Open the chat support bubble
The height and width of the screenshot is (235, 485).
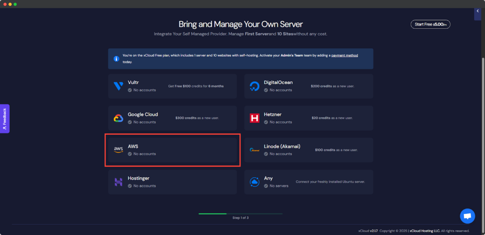pyautogui.click(x=467, y=216)
